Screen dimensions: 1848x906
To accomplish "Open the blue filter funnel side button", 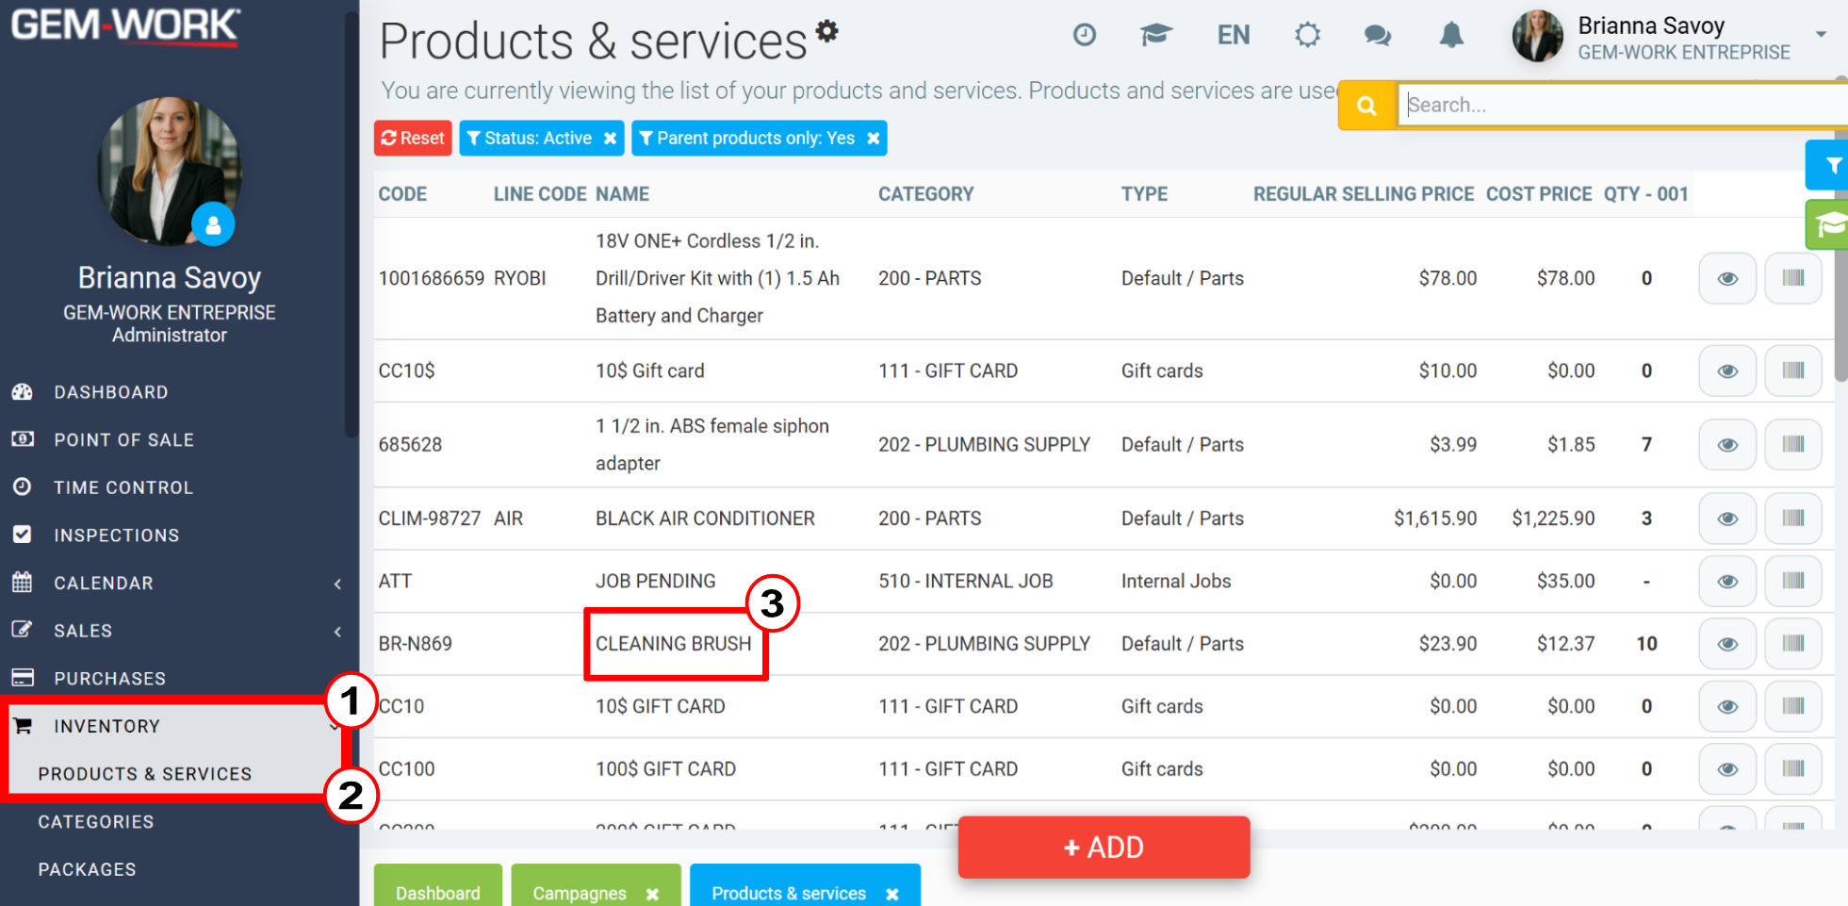I will [1830, 166].
